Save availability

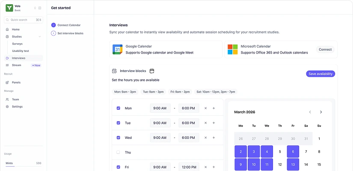(320, 74)
